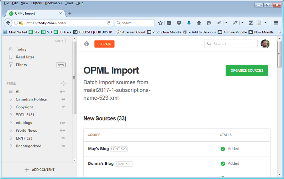This screenshot has width=284, height=179.
Task: Reload the page with the refresh icon
Action: pyautogui.click(x=108, y=23)
